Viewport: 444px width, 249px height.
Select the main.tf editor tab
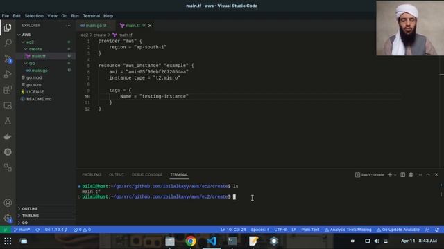(133, 26)
